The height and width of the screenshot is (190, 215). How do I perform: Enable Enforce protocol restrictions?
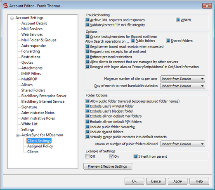(87, 57)
